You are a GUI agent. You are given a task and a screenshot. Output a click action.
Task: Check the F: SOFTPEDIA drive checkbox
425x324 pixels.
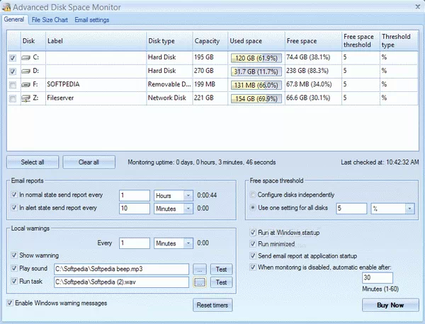pyautogui.click(x=13, y=85)
